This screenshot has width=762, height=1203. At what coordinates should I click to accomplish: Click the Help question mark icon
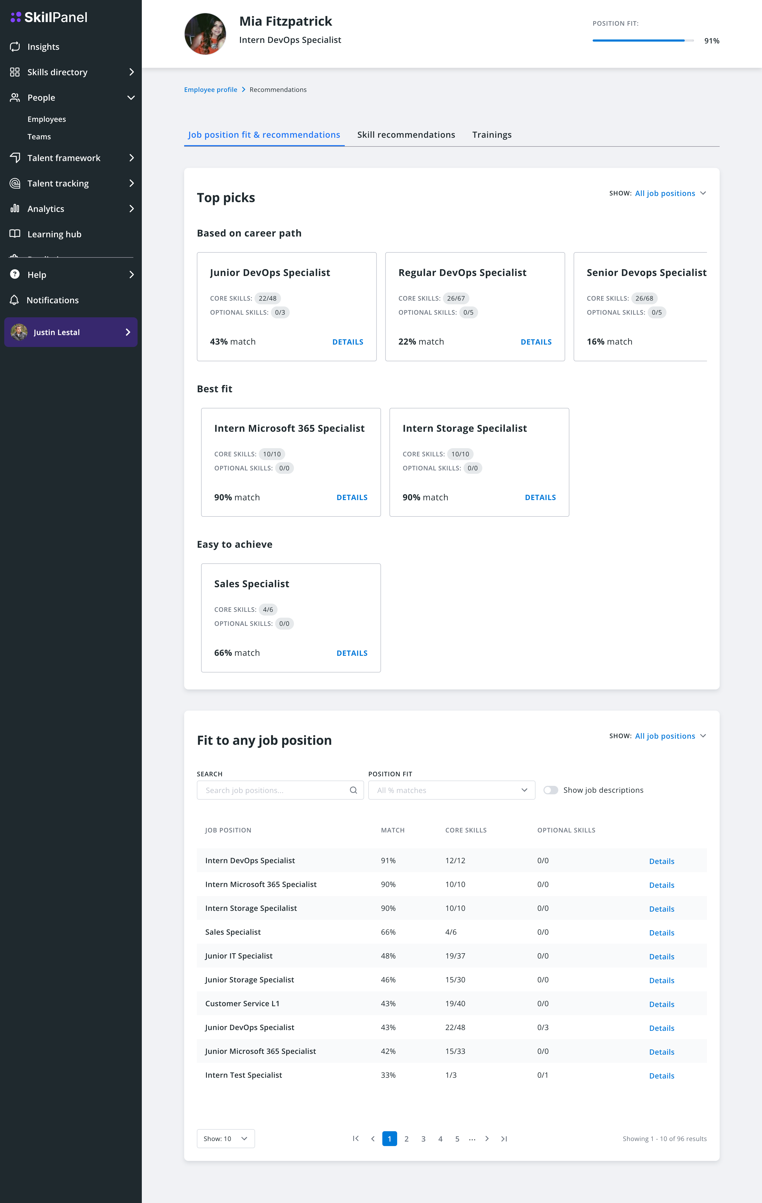click(15, 274)
